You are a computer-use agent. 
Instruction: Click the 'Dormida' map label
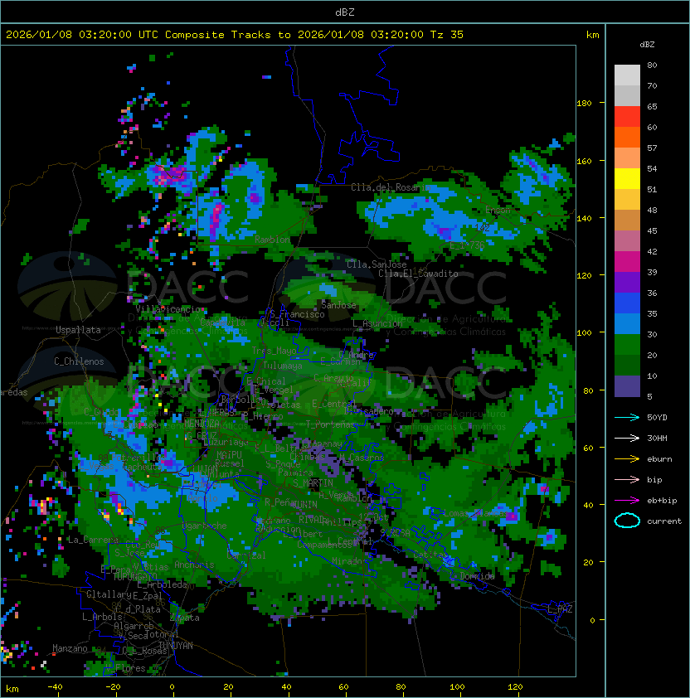point(477,576)
